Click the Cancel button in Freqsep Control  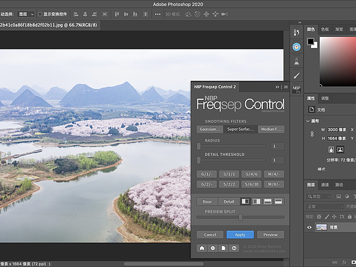tap(210, 235)
